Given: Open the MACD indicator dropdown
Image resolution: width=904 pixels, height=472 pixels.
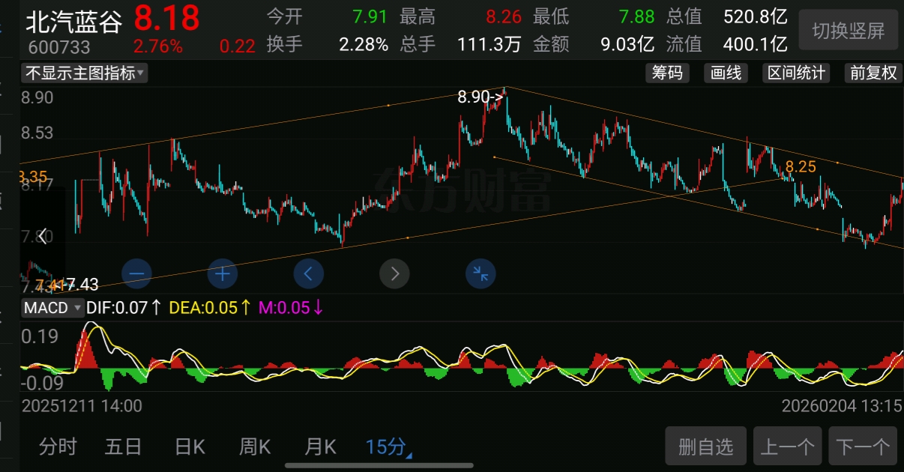Looking at the screenshot, I should pos(52,307).
